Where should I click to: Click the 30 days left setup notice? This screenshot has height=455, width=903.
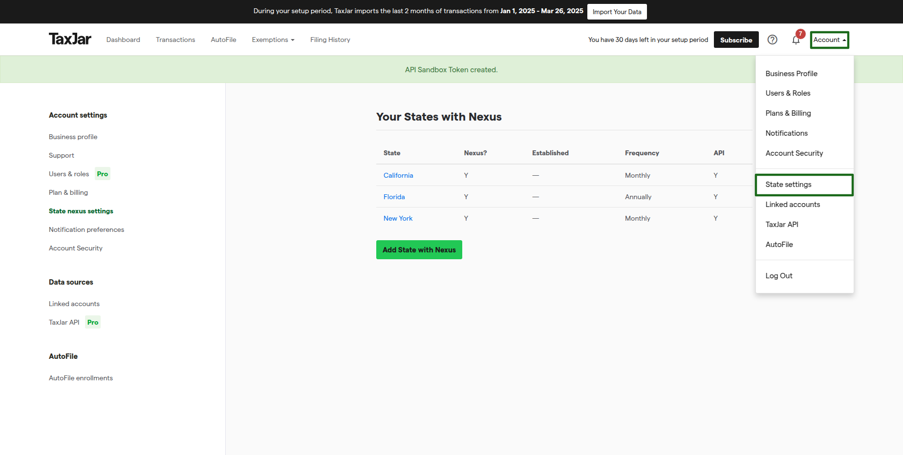648,40
